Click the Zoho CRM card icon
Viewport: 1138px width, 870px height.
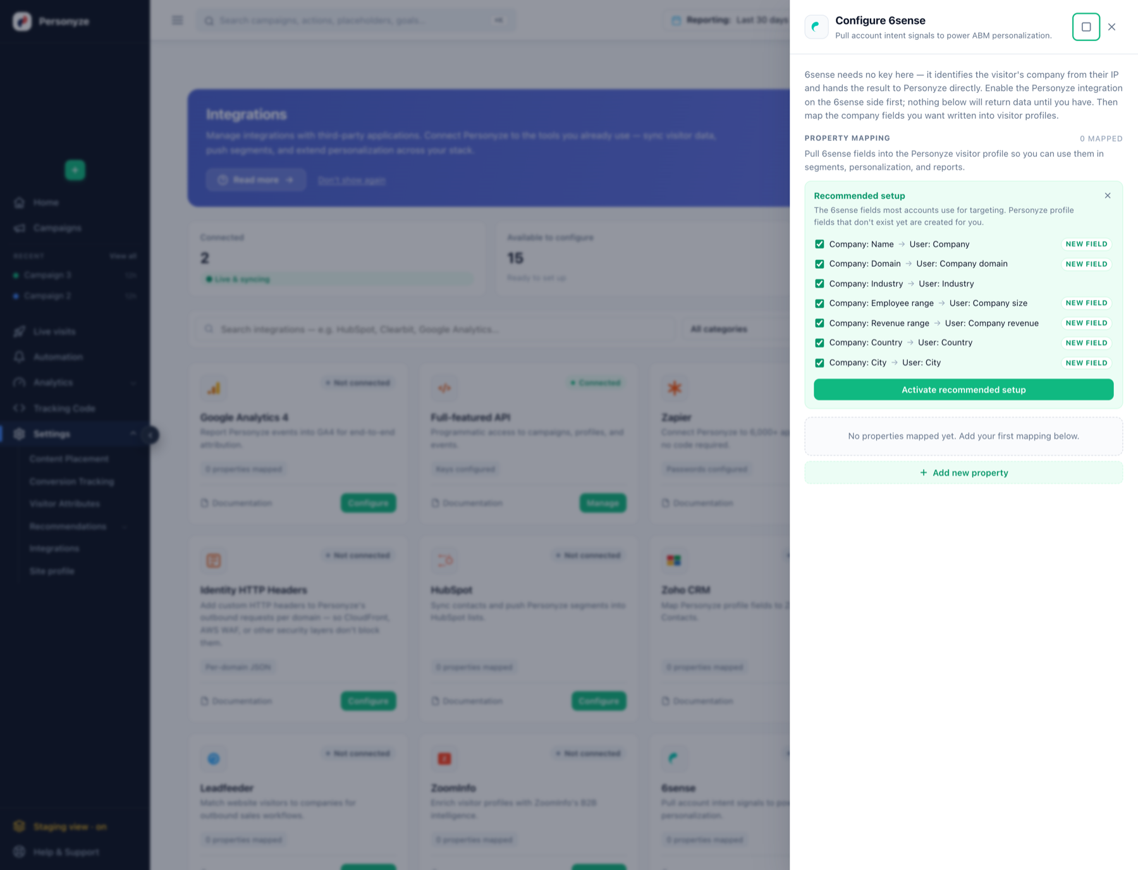675,560
